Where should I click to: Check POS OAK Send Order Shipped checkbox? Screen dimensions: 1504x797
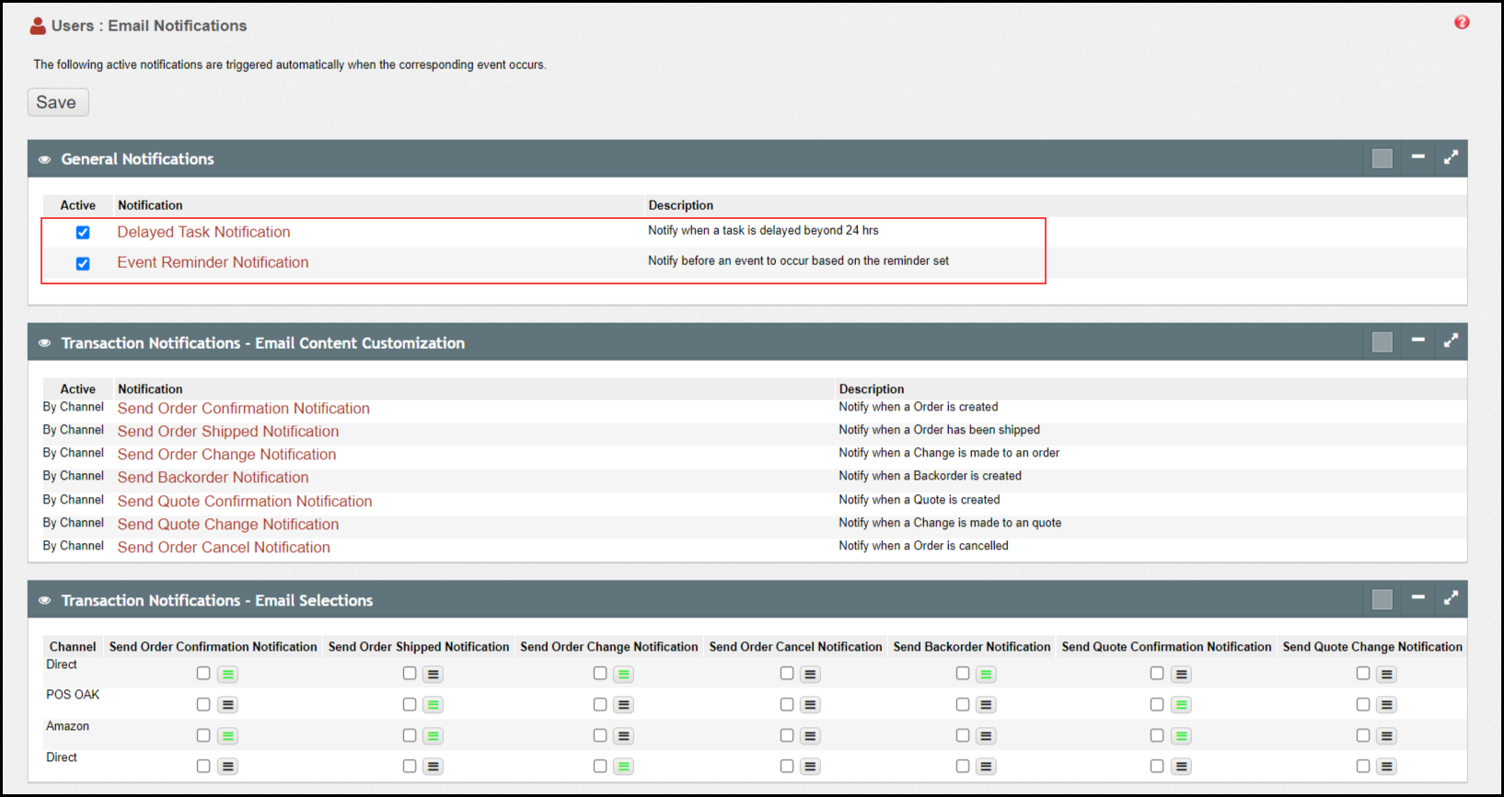(410, 704)
